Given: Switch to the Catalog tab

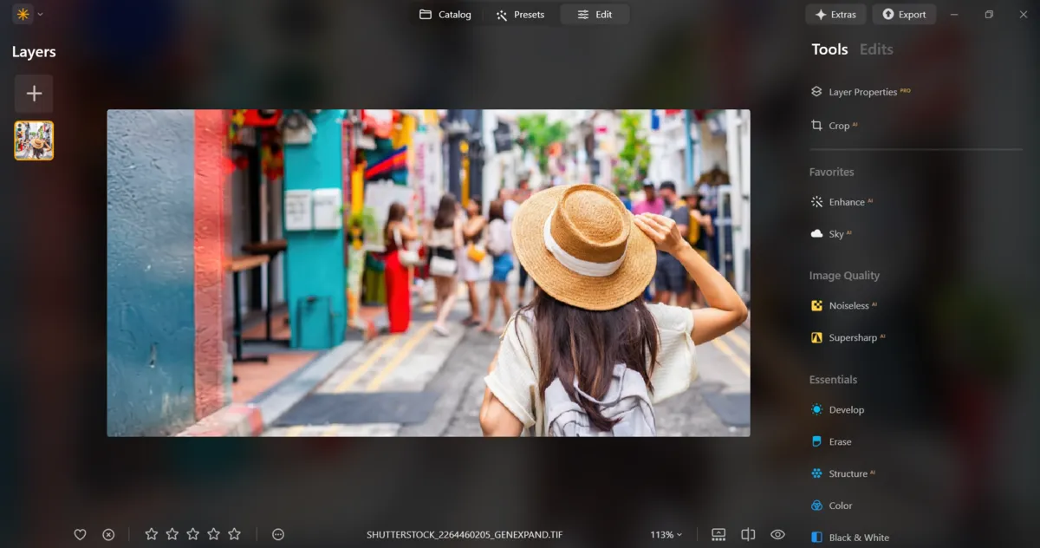Looking at the screenshot, I should 445,14.
